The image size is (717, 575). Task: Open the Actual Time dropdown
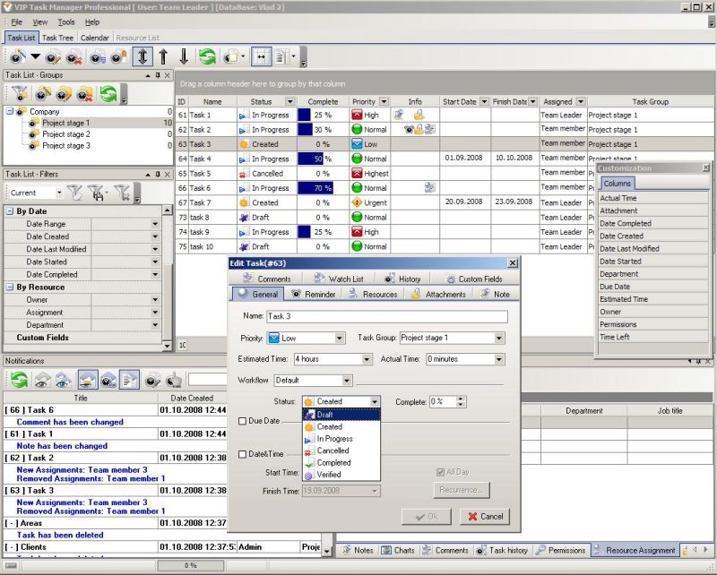click(x=499, y=359)
